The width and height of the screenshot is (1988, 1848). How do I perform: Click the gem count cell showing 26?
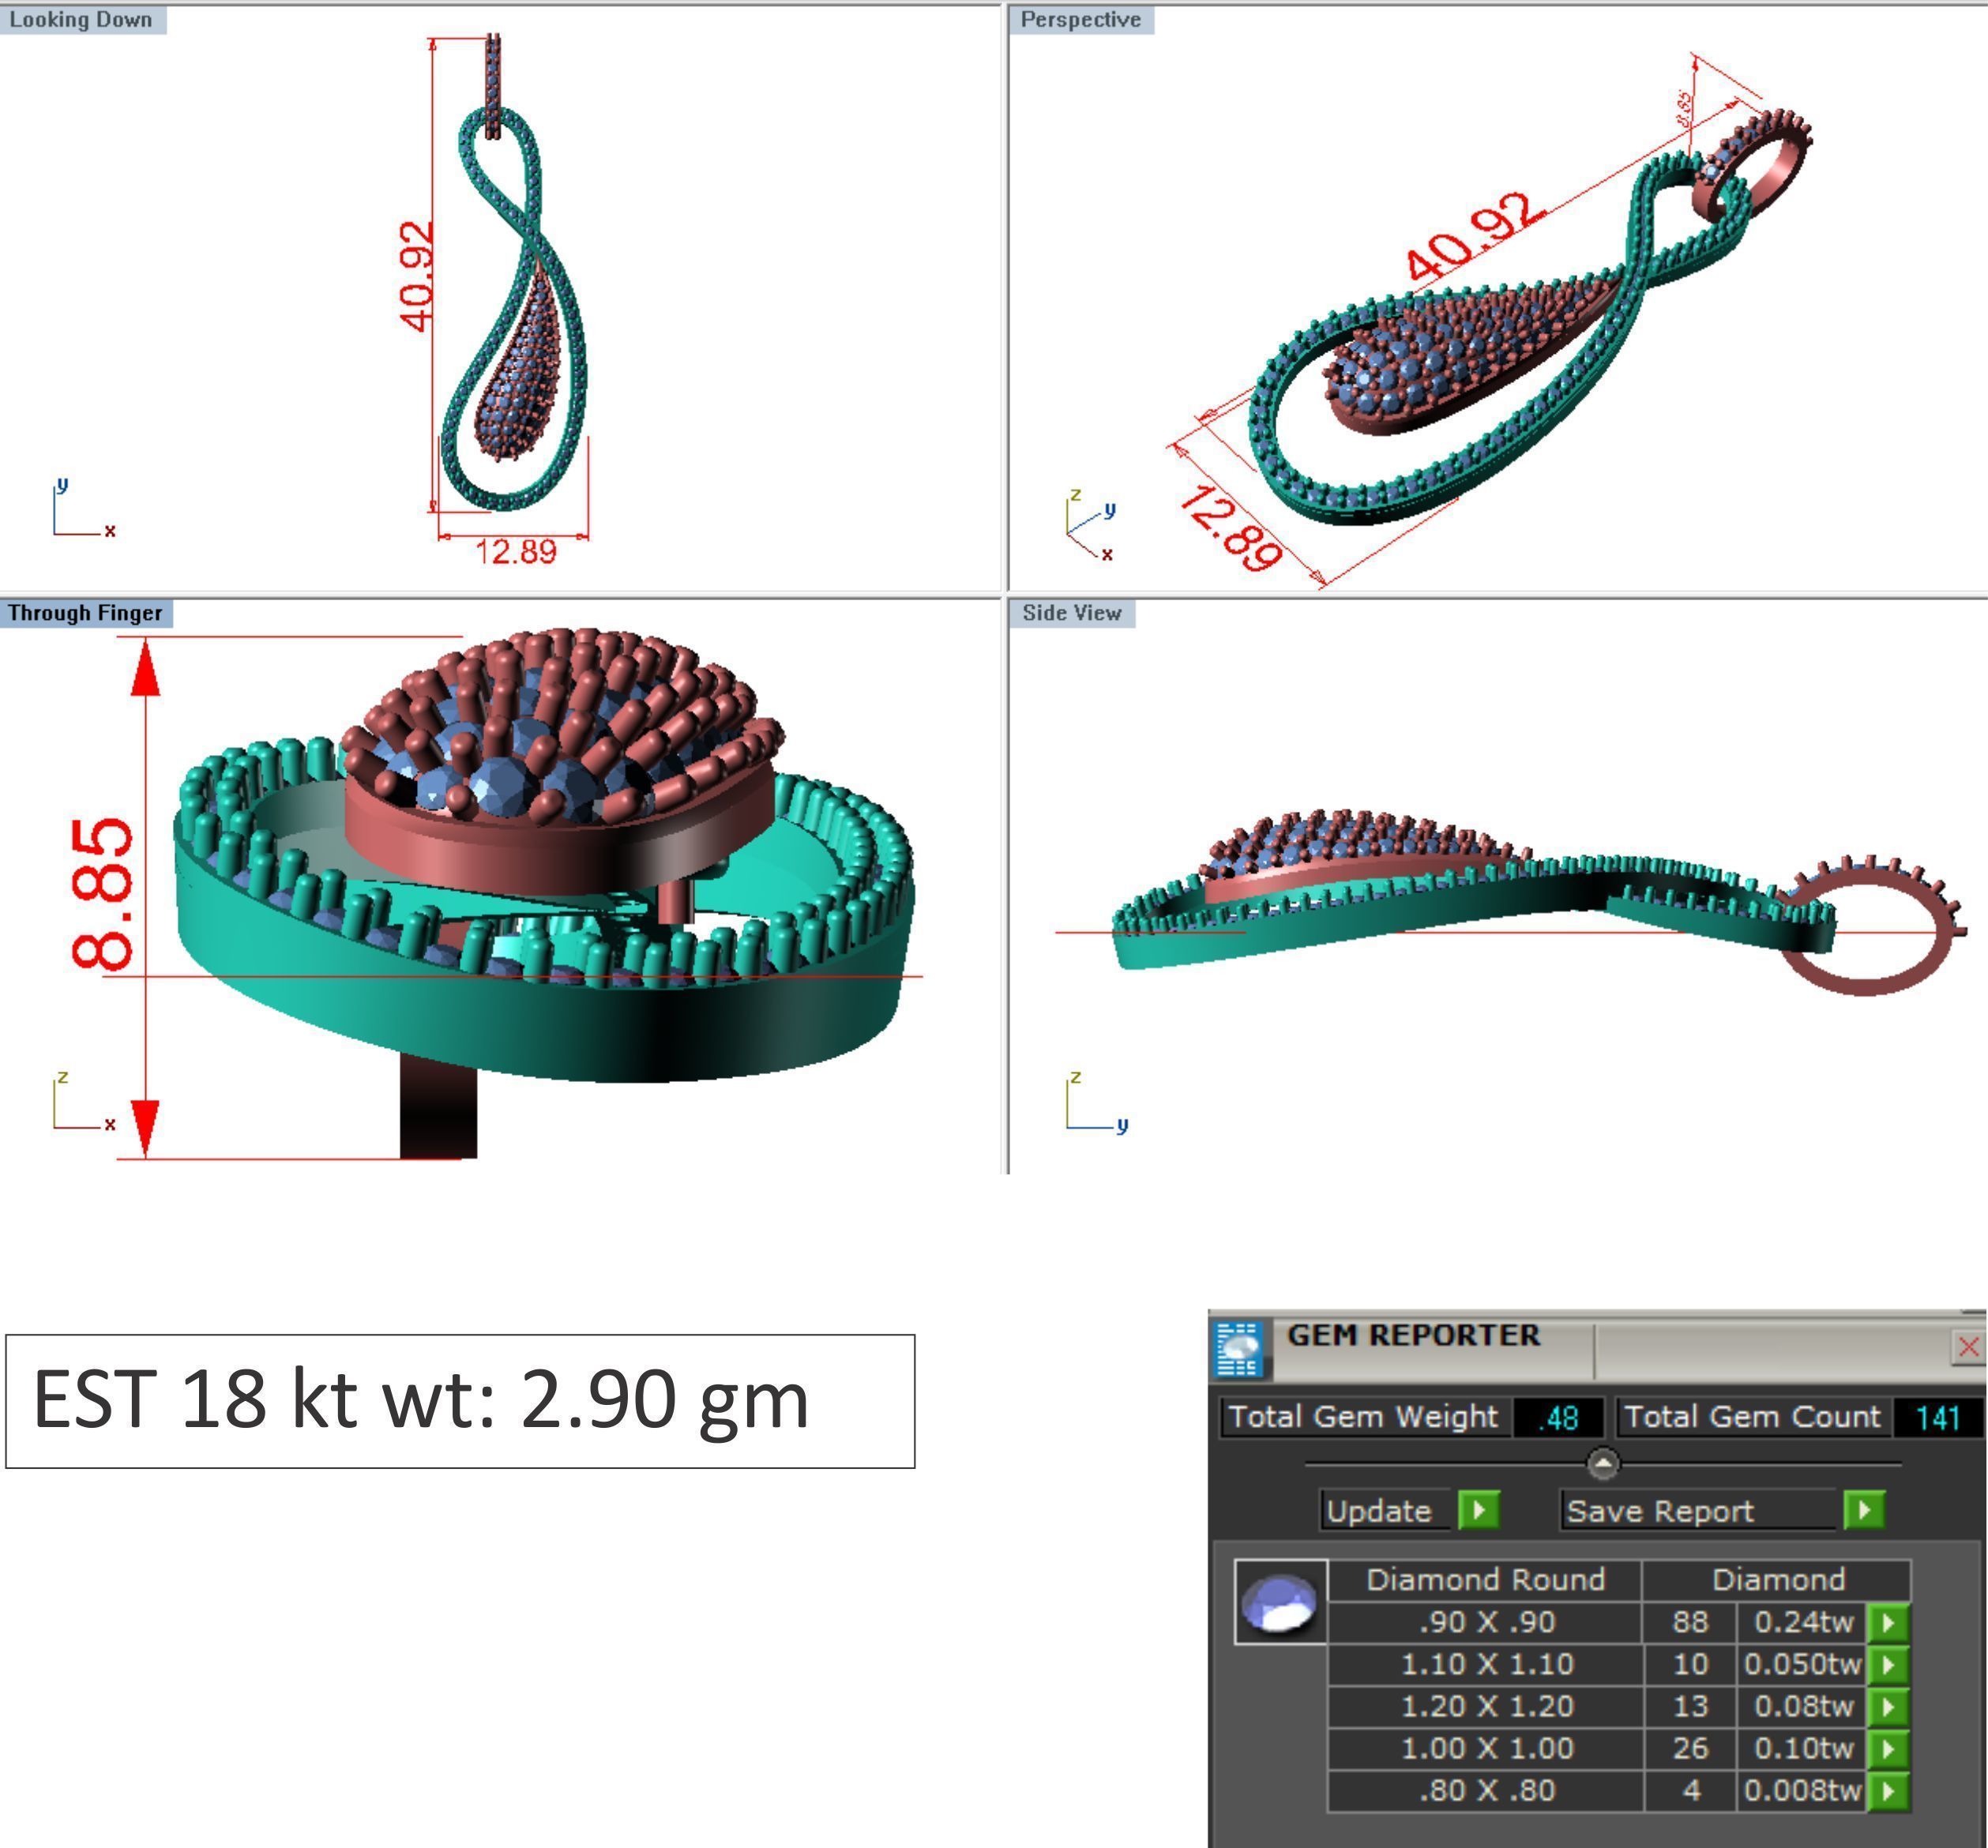pyautogui.click(x=1690, y=1748)
